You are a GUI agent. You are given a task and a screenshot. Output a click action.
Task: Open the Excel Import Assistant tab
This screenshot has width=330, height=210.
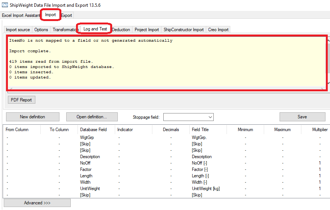click(21, 15)
